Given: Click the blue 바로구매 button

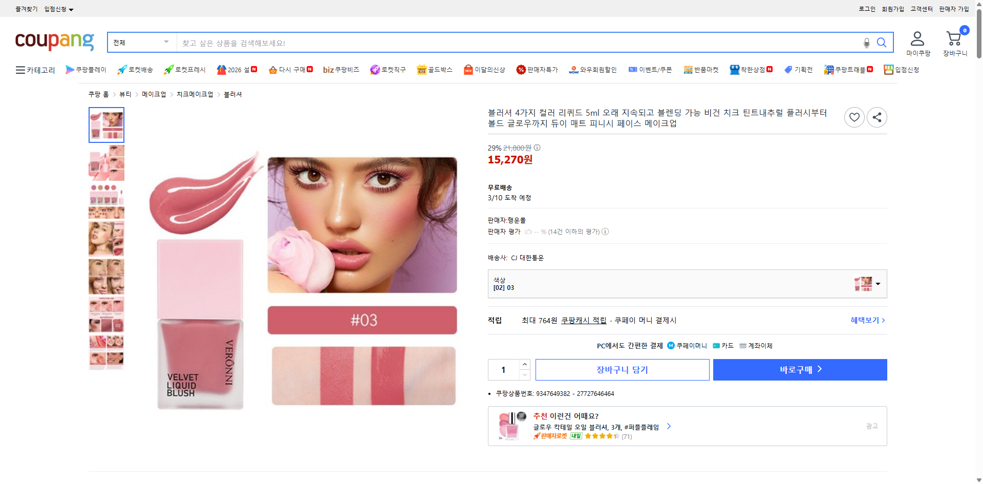Looking at the screenshot, I should point(800,369).
